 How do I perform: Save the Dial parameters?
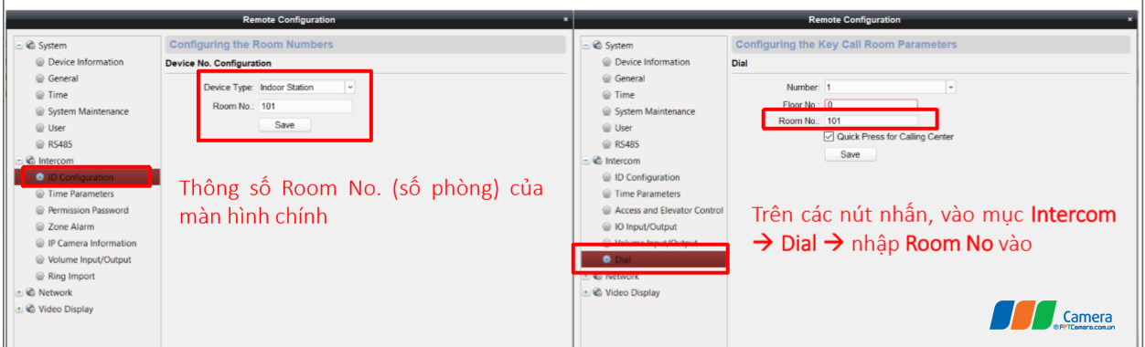[x=850, y=154]
